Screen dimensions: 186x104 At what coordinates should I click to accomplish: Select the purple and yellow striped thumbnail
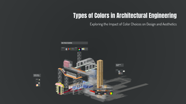(105, 93)
